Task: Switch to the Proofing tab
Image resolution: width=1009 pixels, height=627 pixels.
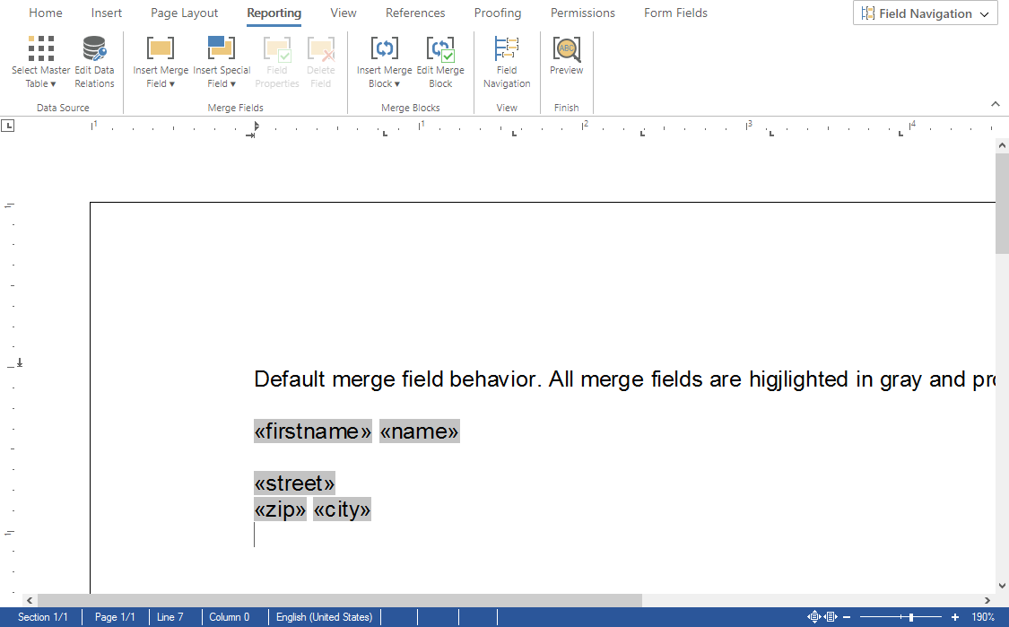Action: [498, 13]
